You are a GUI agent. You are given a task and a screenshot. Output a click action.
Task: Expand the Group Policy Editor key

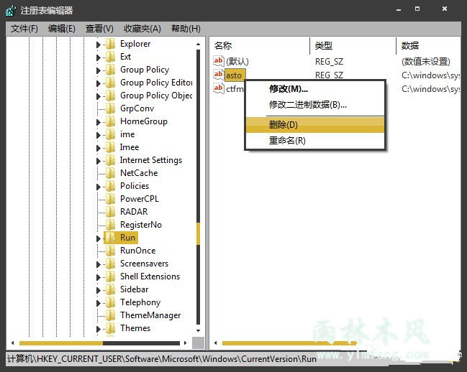[99, 83]
